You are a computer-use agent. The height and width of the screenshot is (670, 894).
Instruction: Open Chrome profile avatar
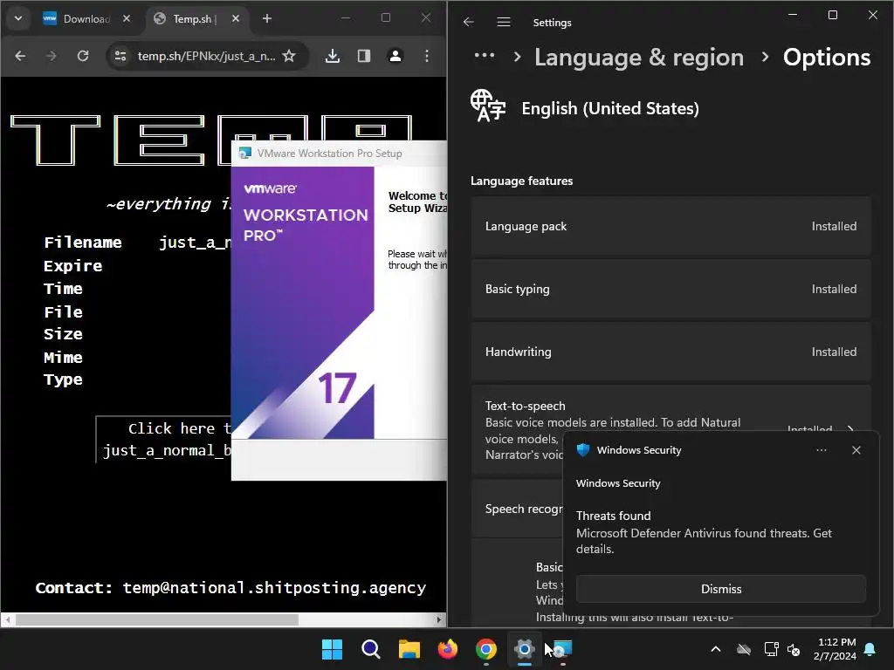click(395, 56)
